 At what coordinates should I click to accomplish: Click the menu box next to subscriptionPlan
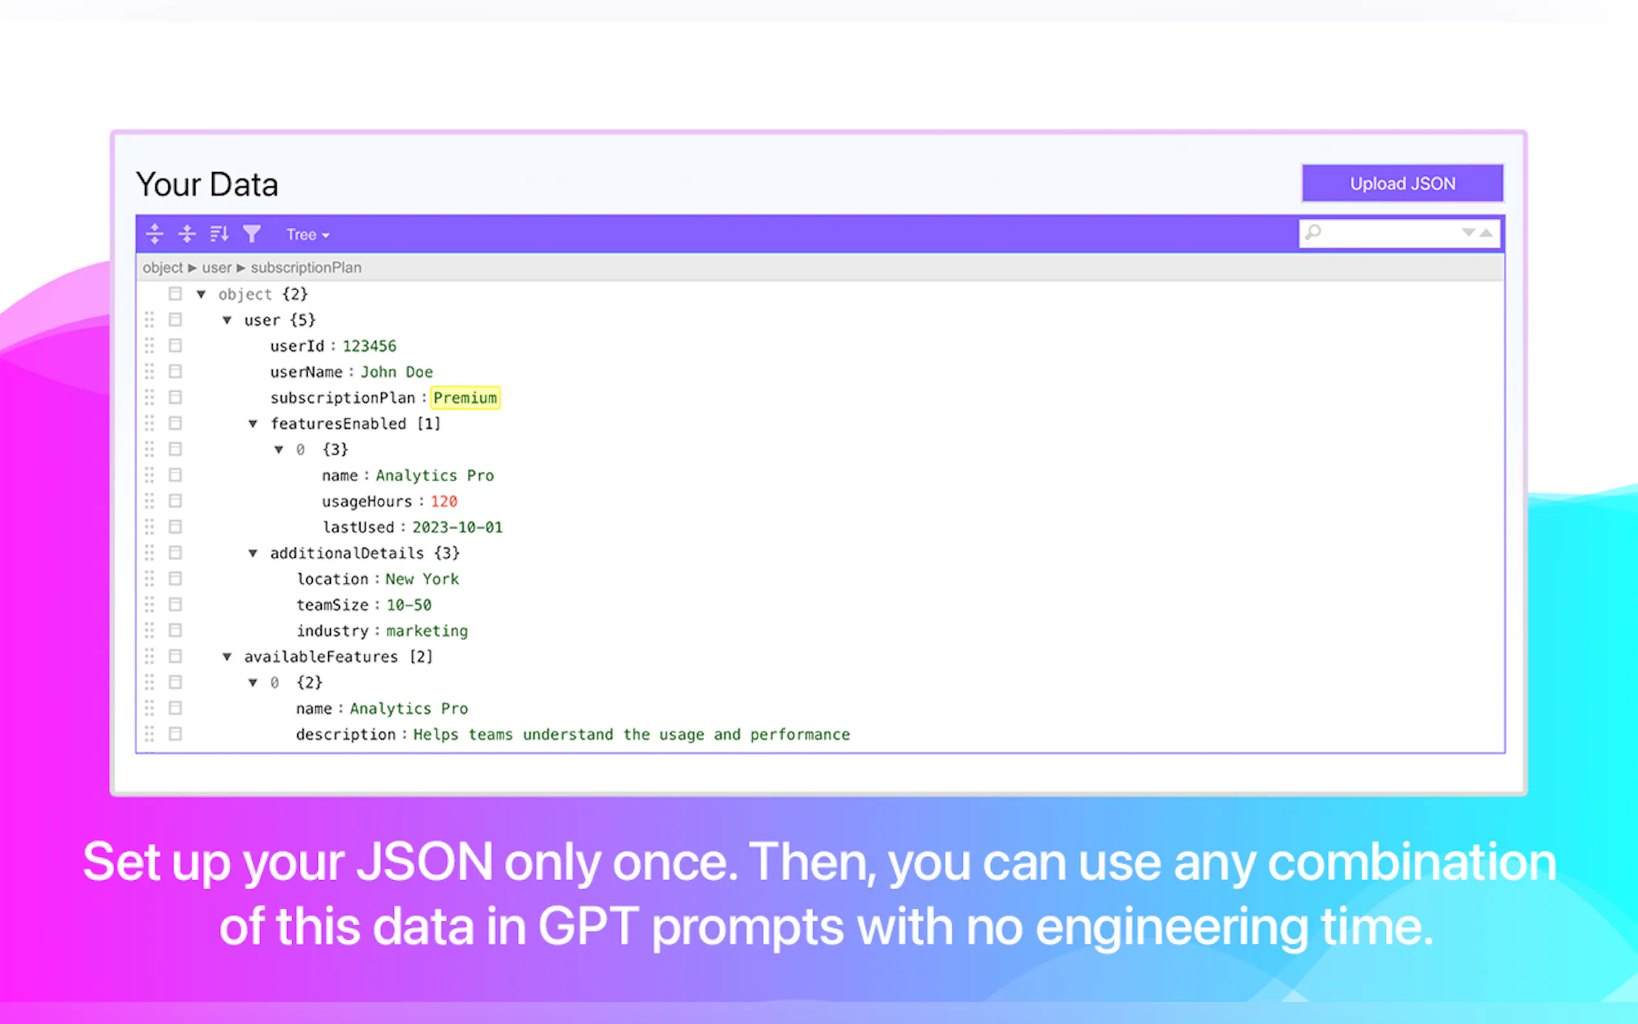pyautogui.click(x=175, y=397)
